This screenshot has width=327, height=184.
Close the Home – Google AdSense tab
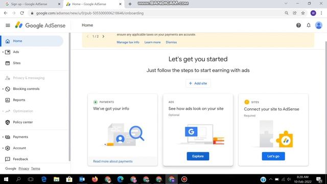point(120,4)
